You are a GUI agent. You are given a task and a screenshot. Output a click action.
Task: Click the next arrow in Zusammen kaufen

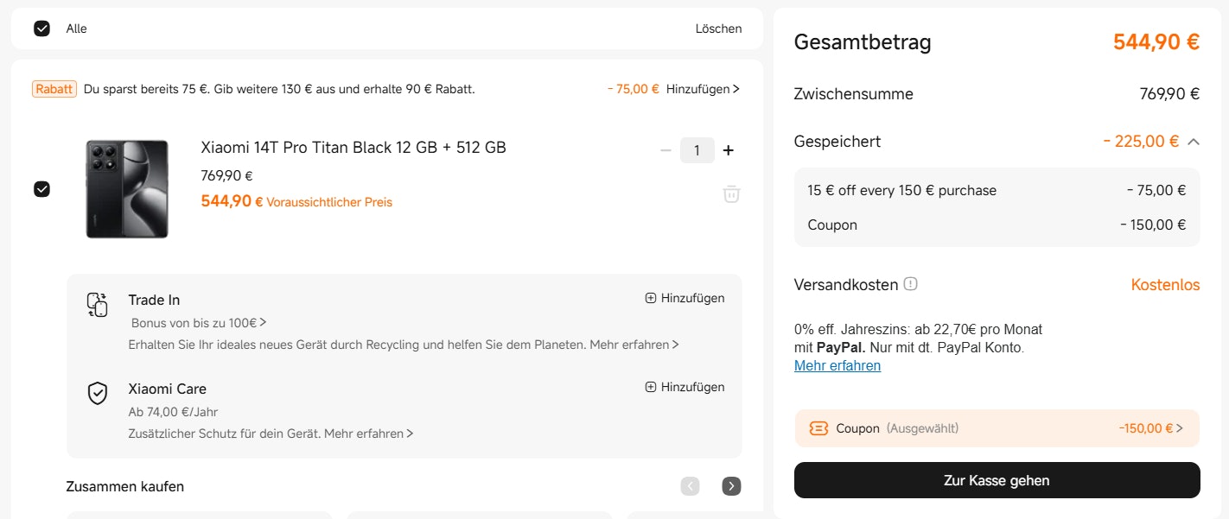click(x=731, y=486)
